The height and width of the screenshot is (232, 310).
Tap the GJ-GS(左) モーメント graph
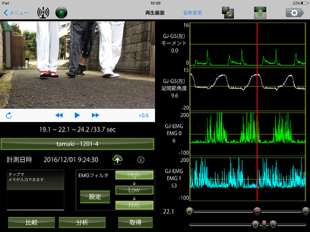[248, 44]
